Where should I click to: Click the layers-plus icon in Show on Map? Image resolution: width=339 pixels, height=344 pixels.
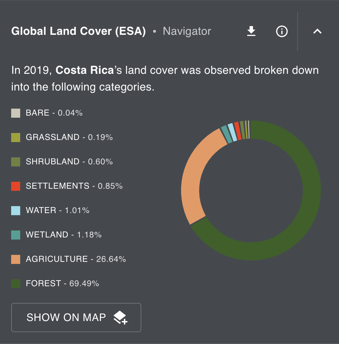pos(120,318)
